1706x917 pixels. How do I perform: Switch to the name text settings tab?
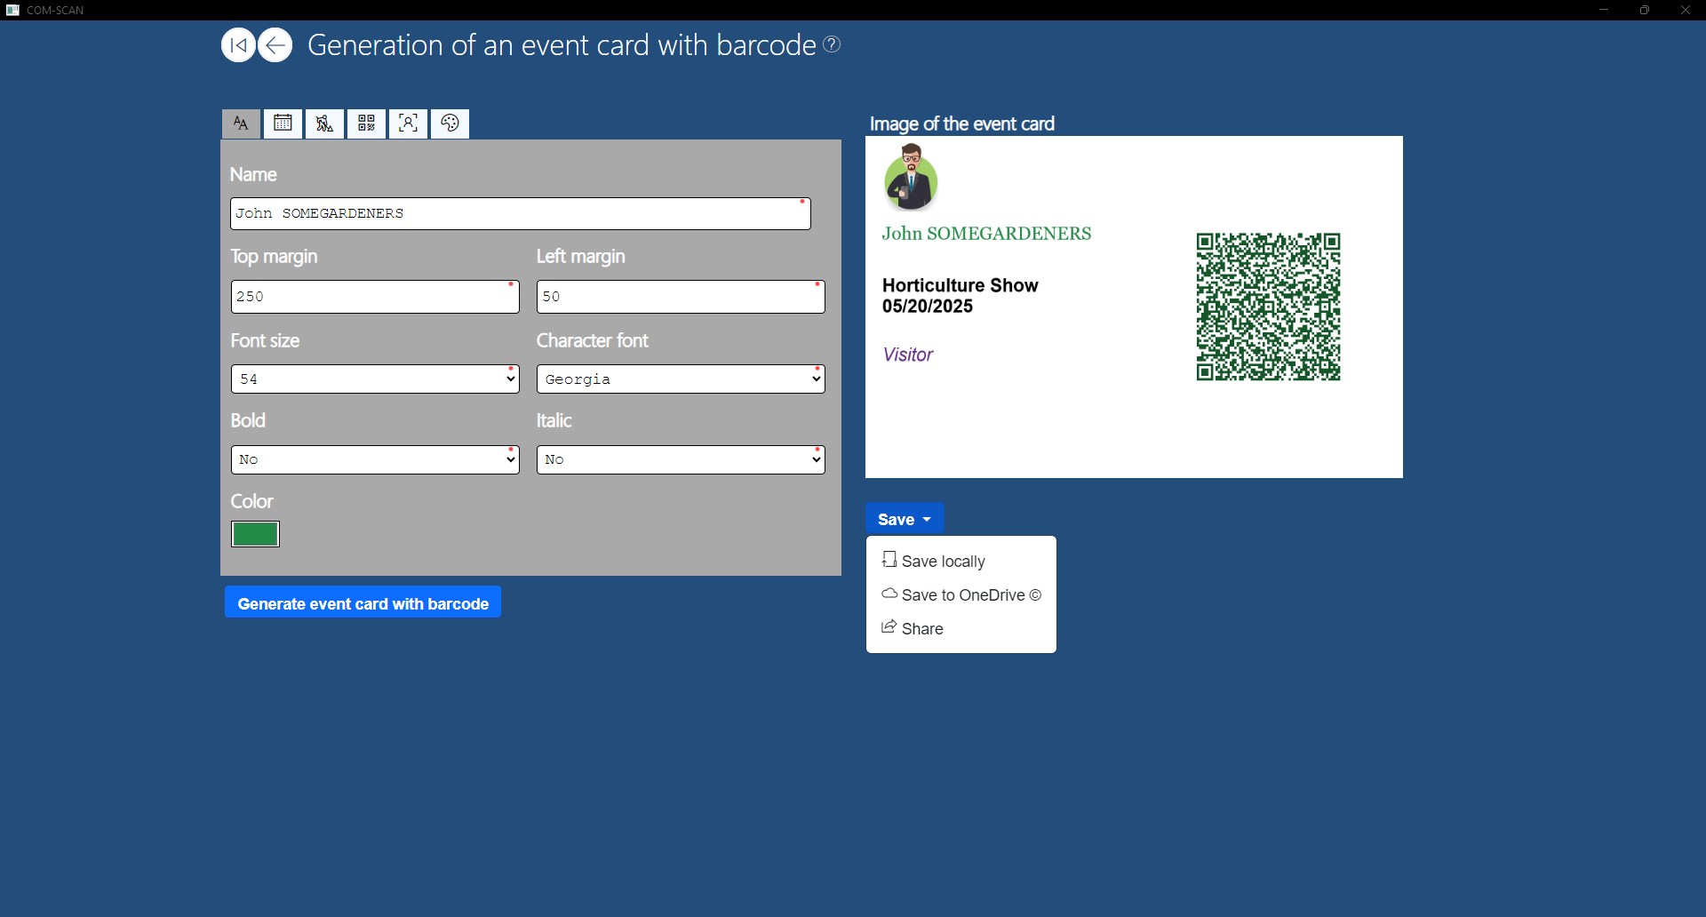(241, 124)
